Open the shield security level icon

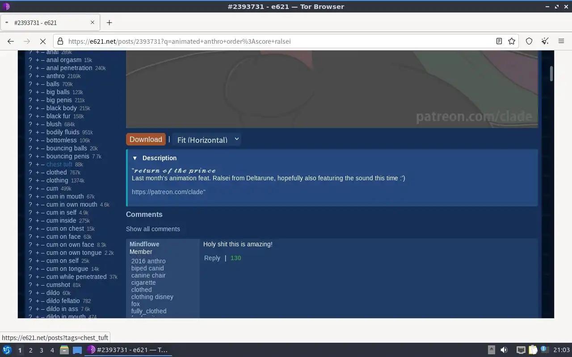(529, 41)
